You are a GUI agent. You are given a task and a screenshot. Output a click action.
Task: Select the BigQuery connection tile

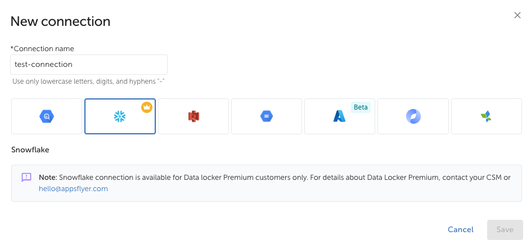pos(47,116)
